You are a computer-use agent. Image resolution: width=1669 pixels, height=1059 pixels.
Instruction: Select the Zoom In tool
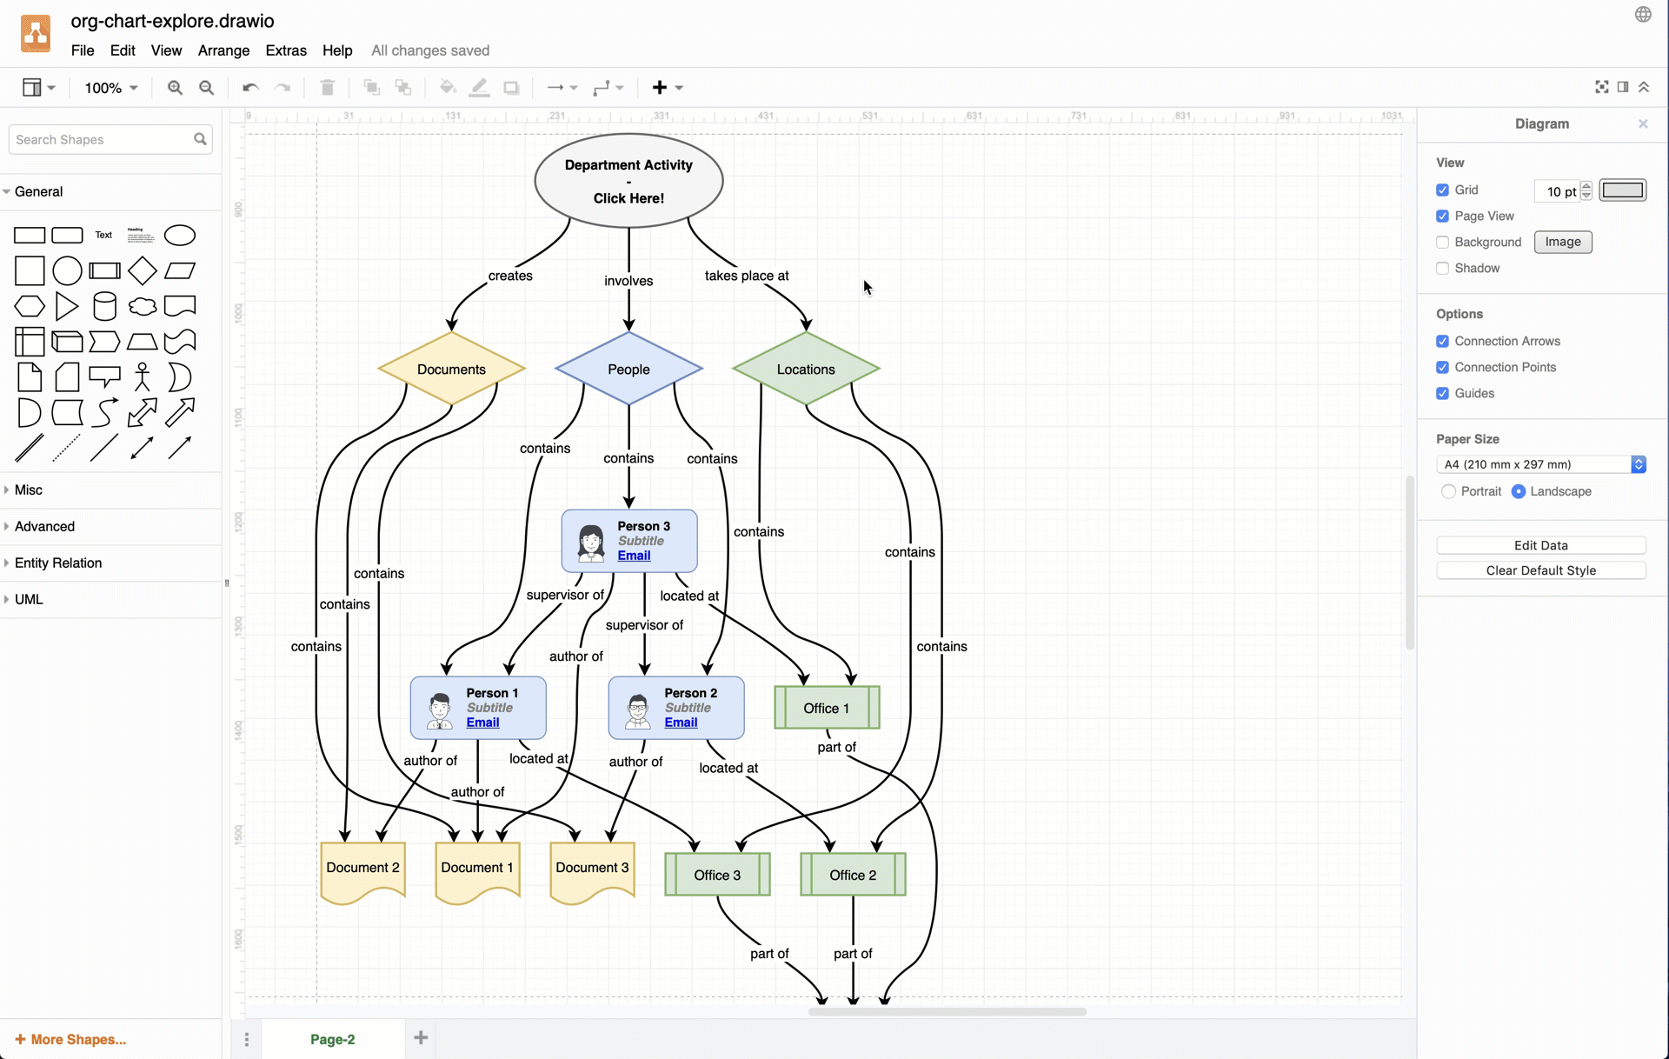pyautogui.click(x=175, y=87)
